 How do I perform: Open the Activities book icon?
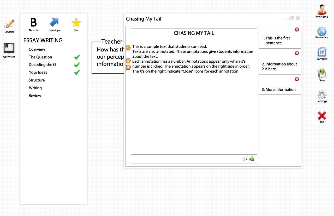click(x=9, y=48)
